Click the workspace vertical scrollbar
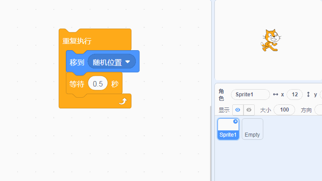322x181 pixels. (210, 143)
